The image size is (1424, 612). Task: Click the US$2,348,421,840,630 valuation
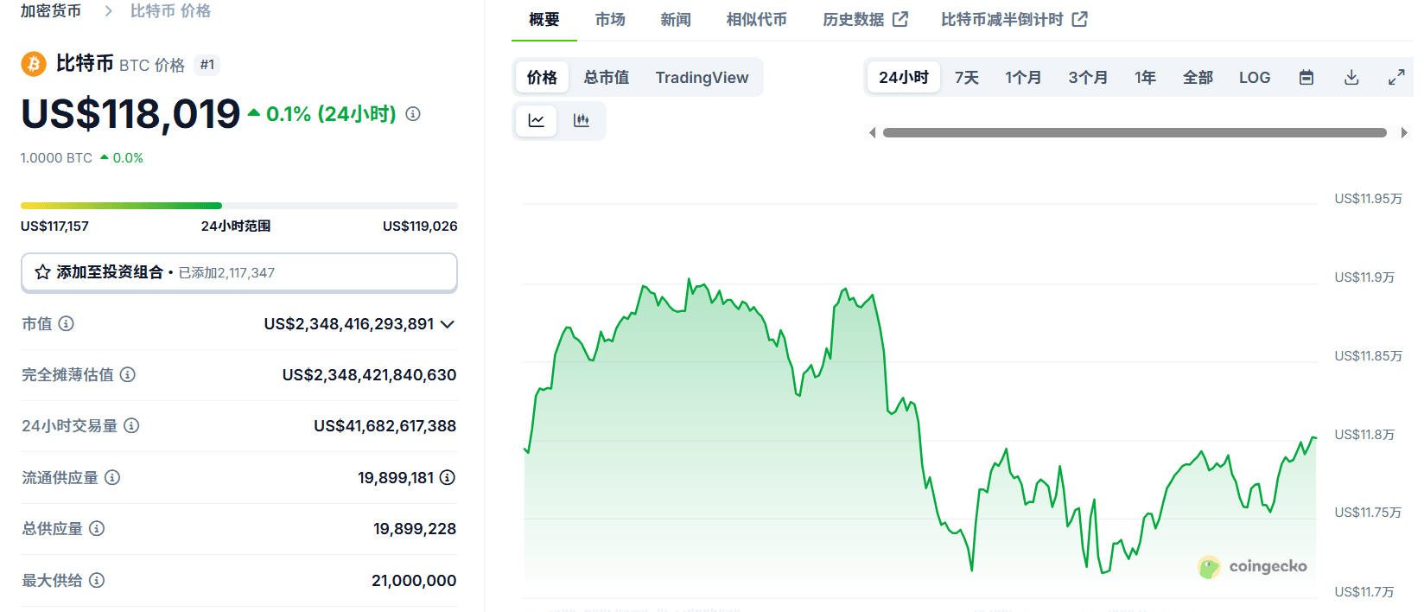pos(369,375)
